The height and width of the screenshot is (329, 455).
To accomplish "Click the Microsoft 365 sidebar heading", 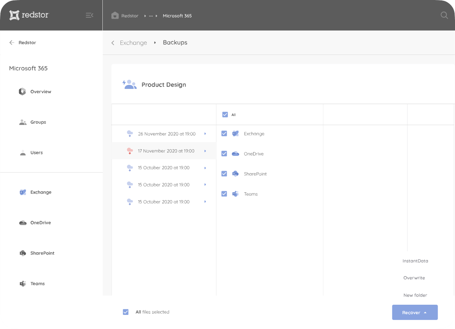I will 28,68.
